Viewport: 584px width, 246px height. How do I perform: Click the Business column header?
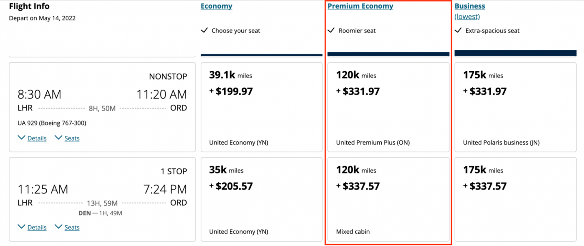(x=470, y=6)
